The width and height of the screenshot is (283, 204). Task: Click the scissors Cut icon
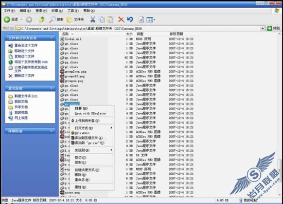coord(93,19)
